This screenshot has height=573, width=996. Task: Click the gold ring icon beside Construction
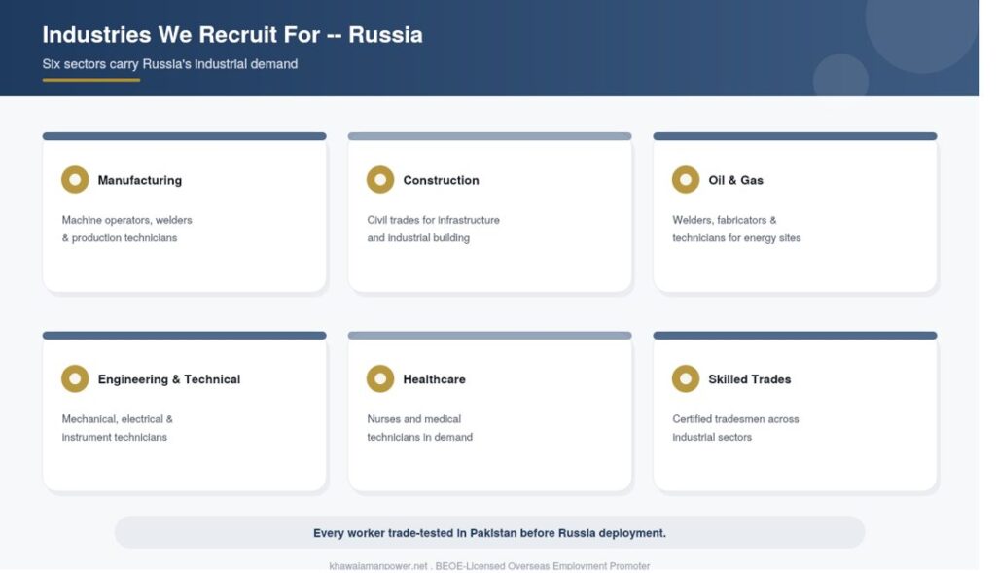[380, 180]
